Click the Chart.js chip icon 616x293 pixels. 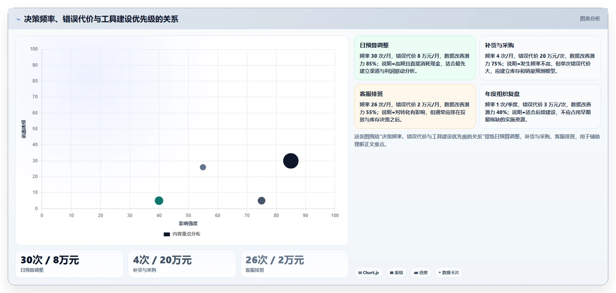coord(360,273)
